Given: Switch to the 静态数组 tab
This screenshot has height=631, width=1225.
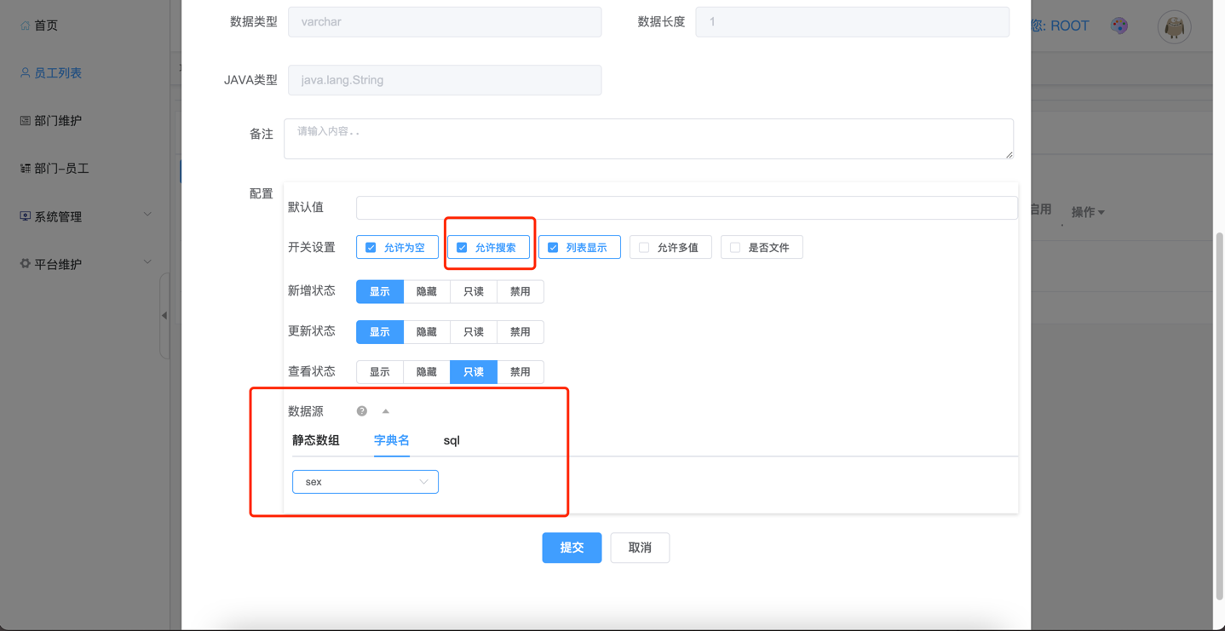Looking at the screenshot, I should pos(316,440).
